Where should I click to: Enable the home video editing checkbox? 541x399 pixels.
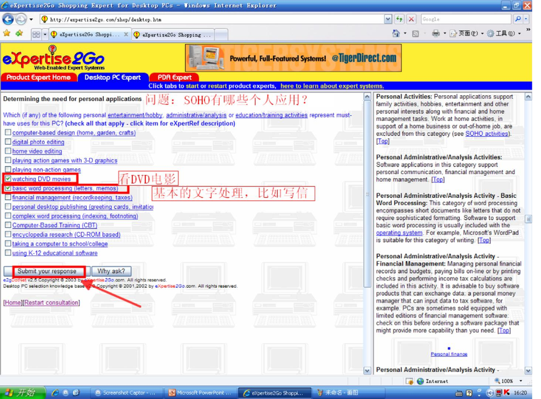[x=8, y=151]
